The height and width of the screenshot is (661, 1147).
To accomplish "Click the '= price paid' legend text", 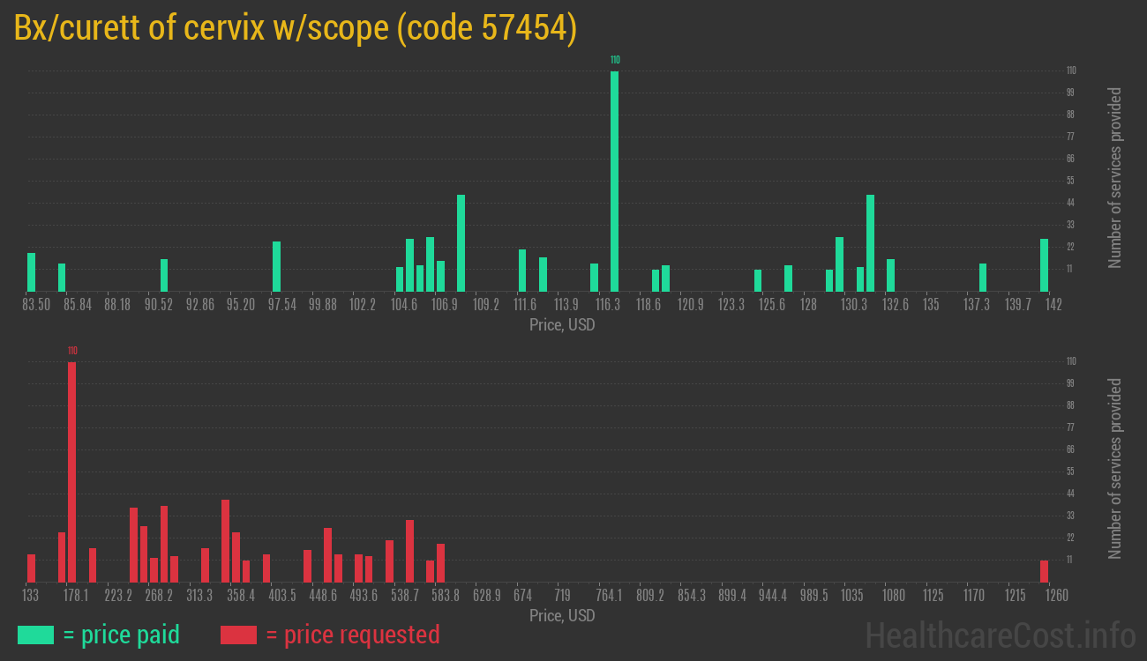I will click(122, 635).
